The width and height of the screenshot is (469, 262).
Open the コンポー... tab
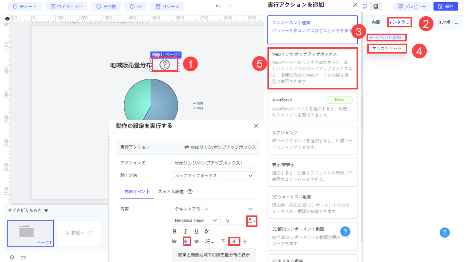448,22
